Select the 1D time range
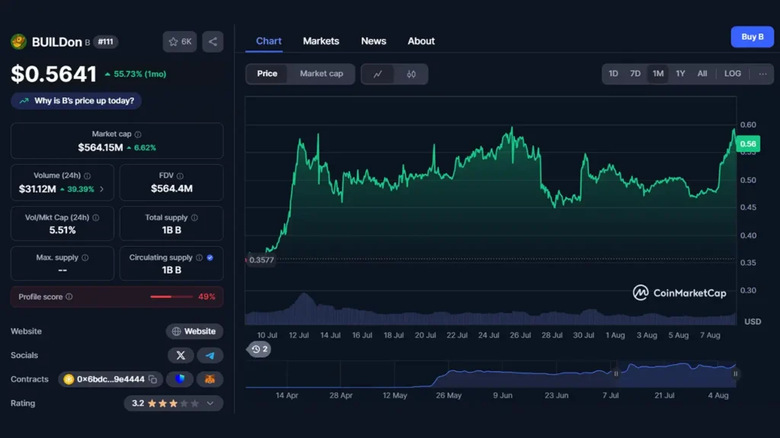This screenshot has height=438, width=780. click(613, 74)
